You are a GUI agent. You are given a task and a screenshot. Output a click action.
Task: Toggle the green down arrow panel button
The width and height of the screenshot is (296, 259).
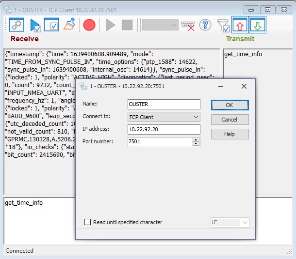pos(258,25)
